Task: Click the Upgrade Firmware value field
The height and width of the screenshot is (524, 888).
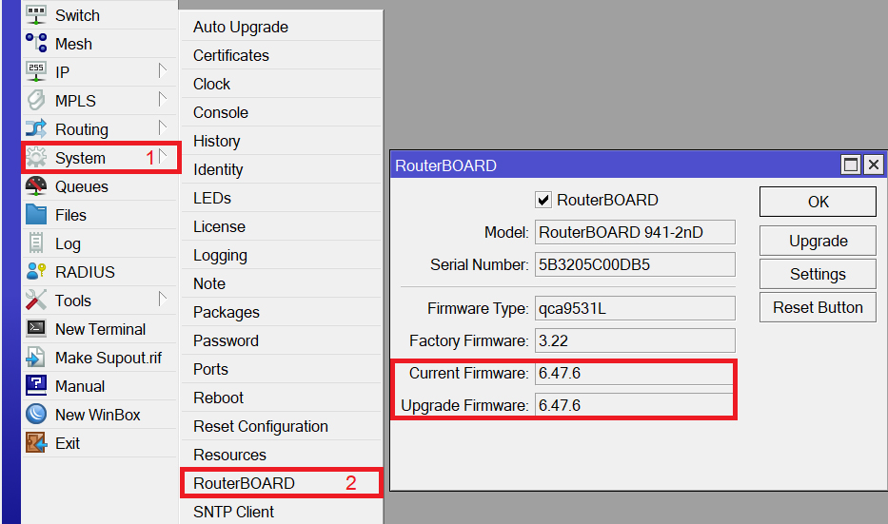Action: [634, 405]
